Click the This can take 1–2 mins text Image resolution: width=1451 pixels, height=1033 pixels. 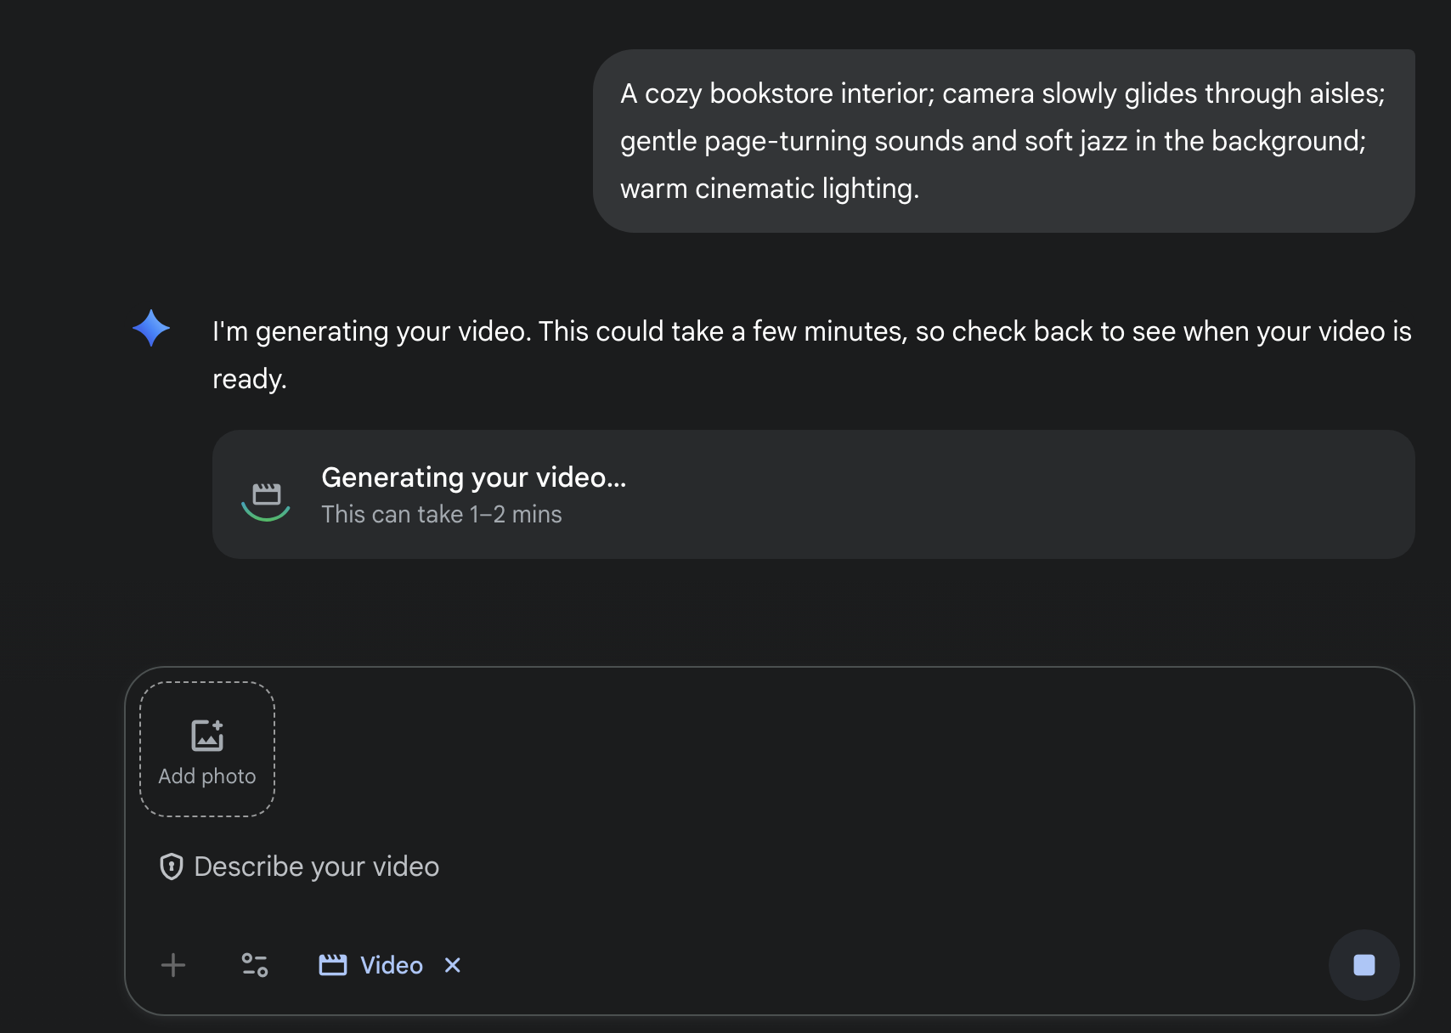[x=441, y=515]
